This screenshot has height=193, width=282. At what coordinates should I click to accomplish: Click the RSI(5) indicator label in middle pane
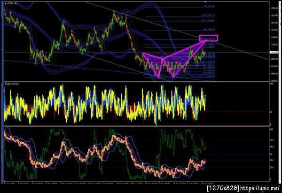pos(11,84)
